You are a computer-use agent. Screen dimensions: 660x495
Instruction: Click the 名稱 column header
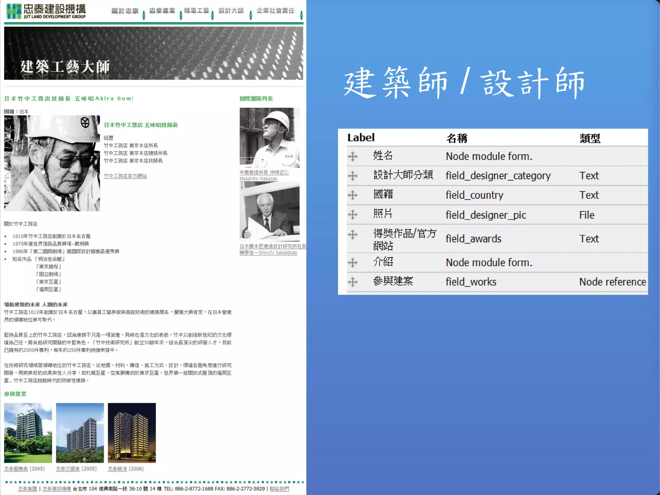(457, 138)
